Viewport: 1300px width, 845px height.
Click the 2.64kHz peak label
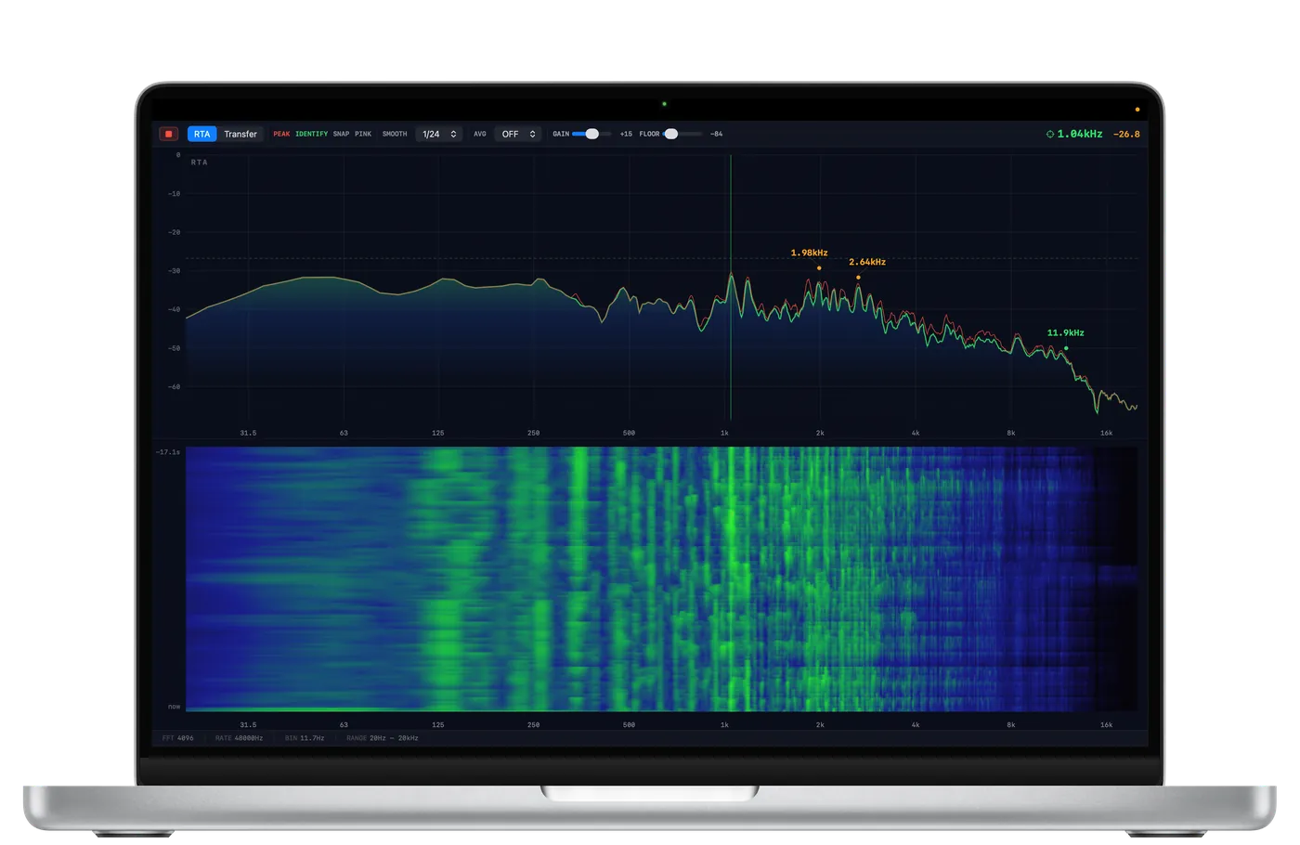click(x=867, y=262)
